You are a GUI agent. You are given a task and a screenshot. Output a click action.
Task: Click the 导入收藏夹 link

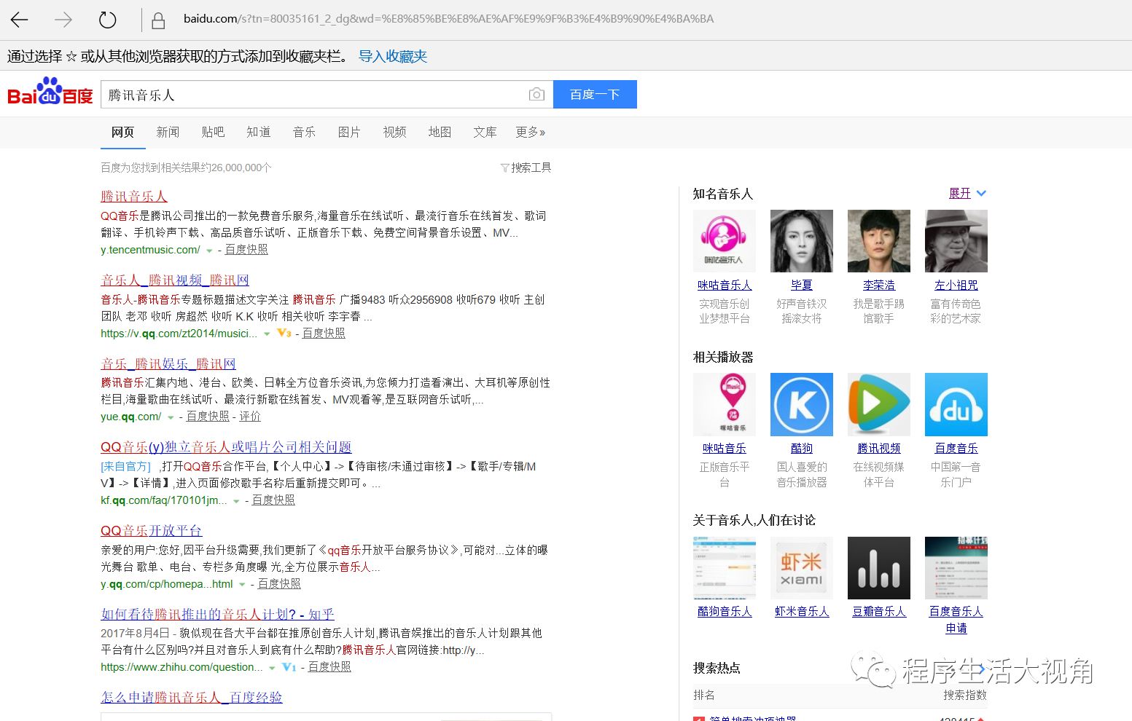point(393,56)
